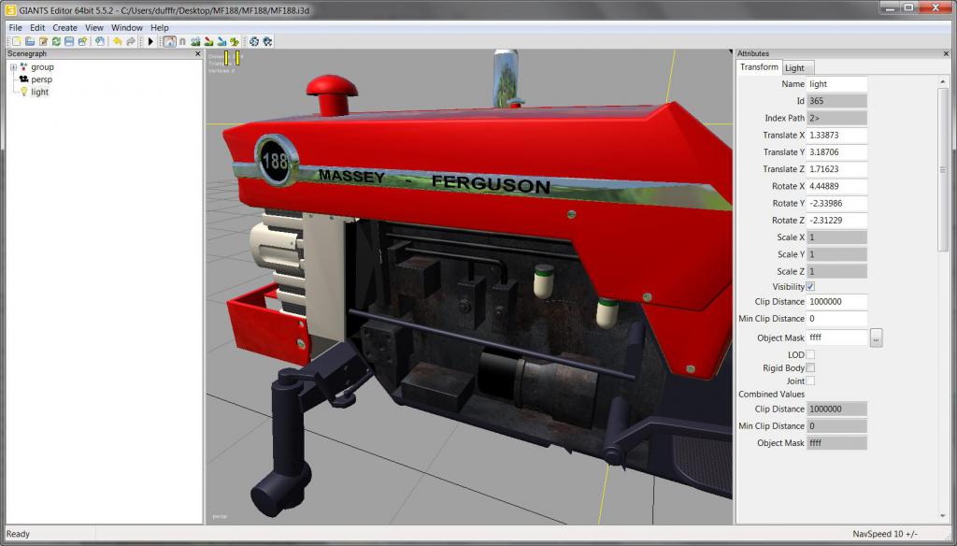Click the folder-with-pencil toolbar icon
957x546 pixels.
[43, 41]
